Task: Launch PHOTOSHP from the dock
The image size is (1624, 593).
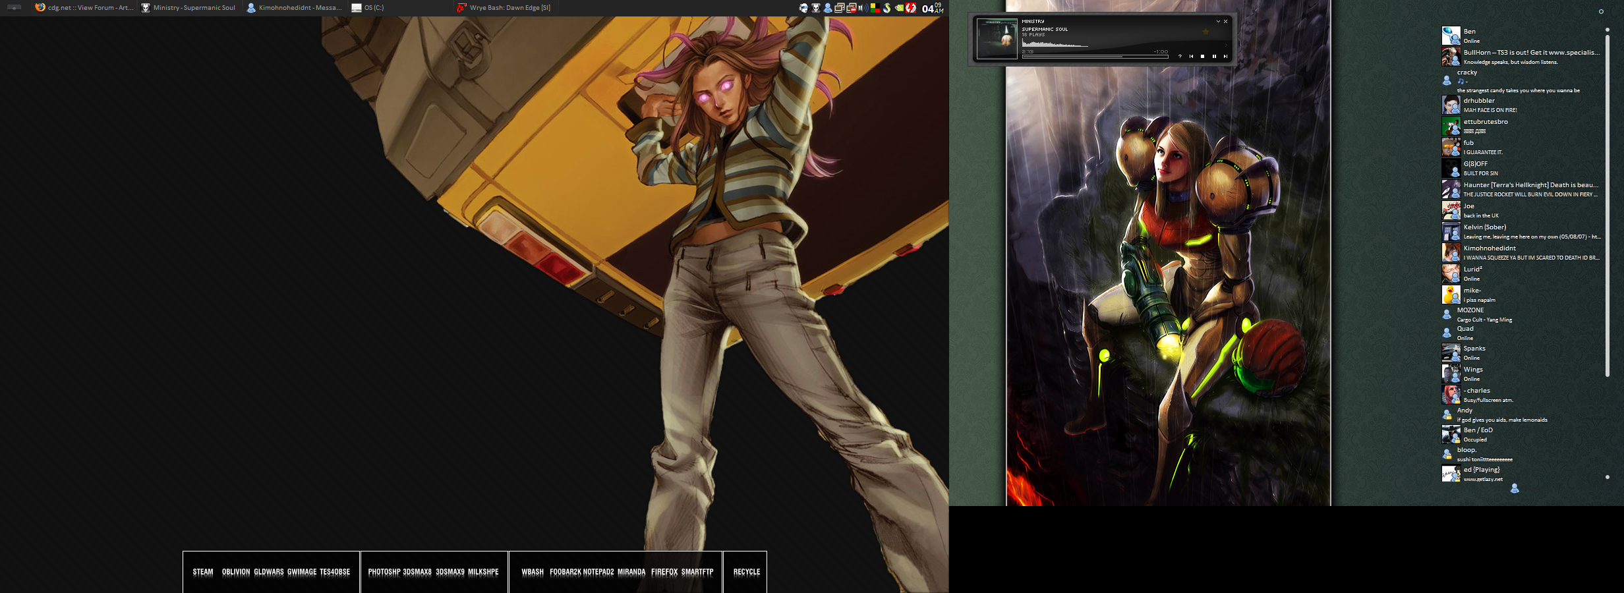Action: coord(384,572)
